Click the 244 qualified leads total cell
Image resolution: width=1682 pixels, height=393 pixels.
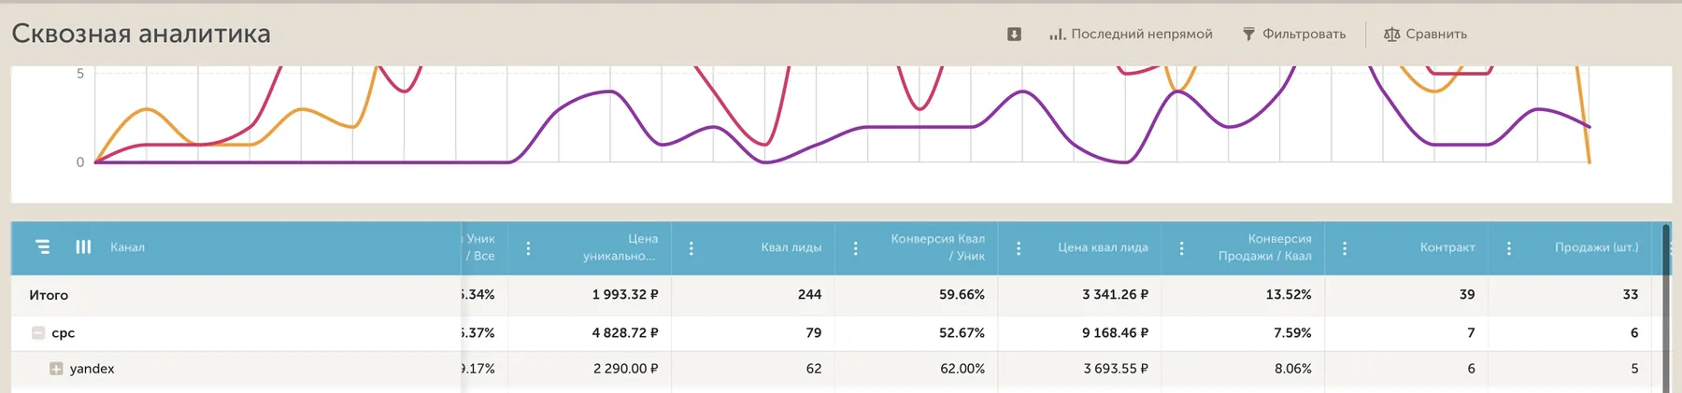point(810,295)
